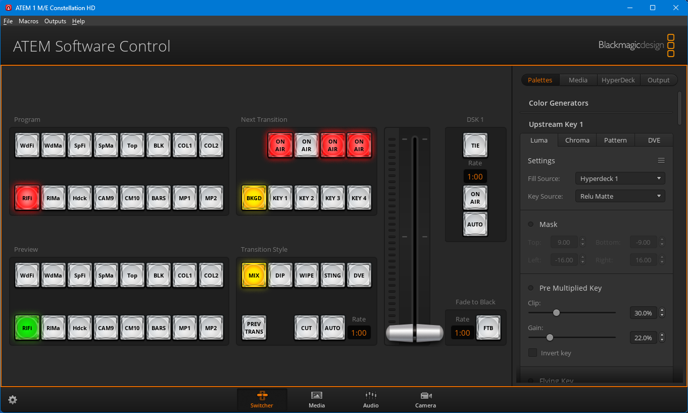The image size is (688, 413).
Task: Increase the Mask Bottom stepper
Action: (662, 240)
